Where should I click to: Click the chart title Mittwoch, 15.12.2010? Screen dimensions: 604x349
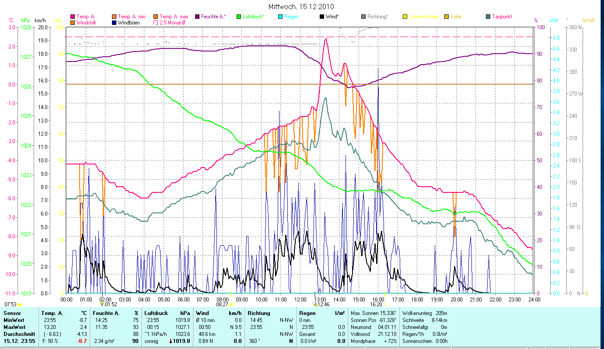[302, 7]
